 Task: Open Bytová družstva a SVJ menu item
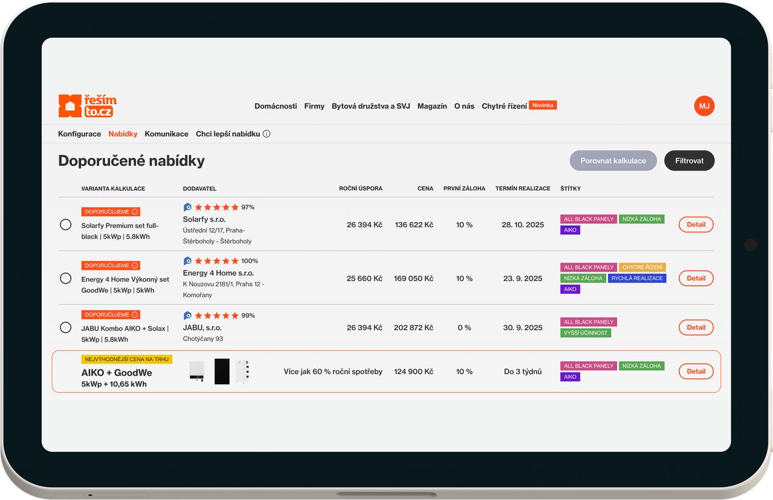coord(371,106)
